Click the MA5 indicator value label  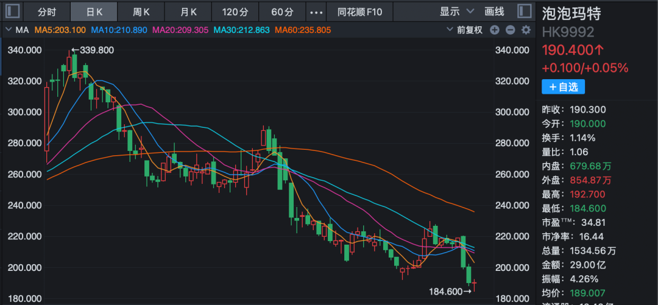pyautogui.click(x=59, y=30)
